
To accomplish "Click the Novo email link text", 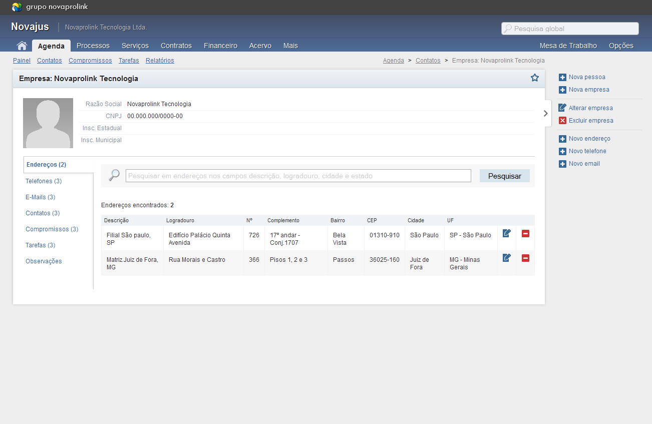I will [584, 164].
